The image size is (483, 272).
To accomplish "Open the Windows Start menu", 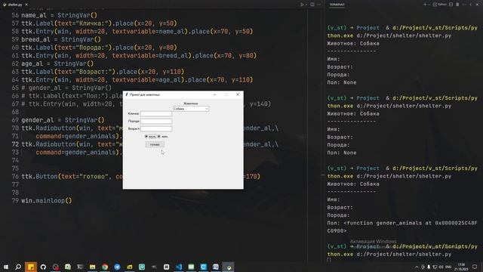I will [6, 267].
